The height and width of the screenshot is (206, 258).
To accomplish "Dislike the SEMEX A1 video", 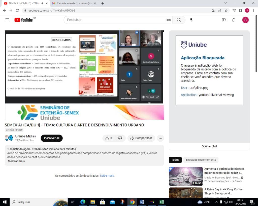I will click(x=120, y=138).
